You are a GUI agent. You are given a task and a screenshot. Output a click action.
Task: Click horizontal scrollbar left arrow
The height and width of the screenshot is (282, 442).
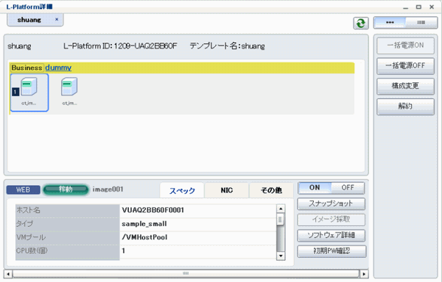click(8, 274)
